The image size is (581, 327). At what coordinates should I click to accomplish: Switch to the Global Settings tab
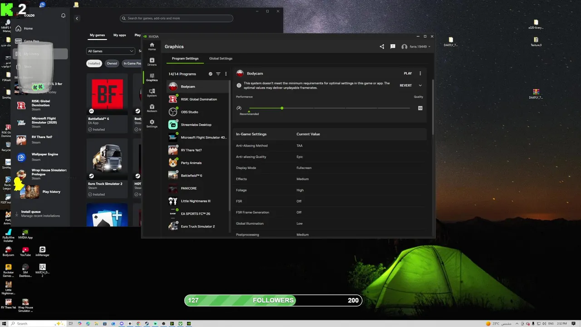[x=221, y=58]
